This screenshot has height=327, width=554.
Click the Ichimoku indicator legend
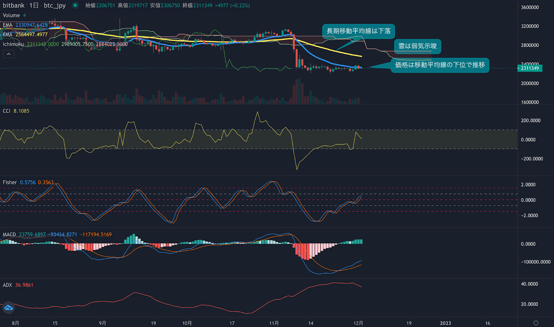pyautogui.click(x=14, y=44)
